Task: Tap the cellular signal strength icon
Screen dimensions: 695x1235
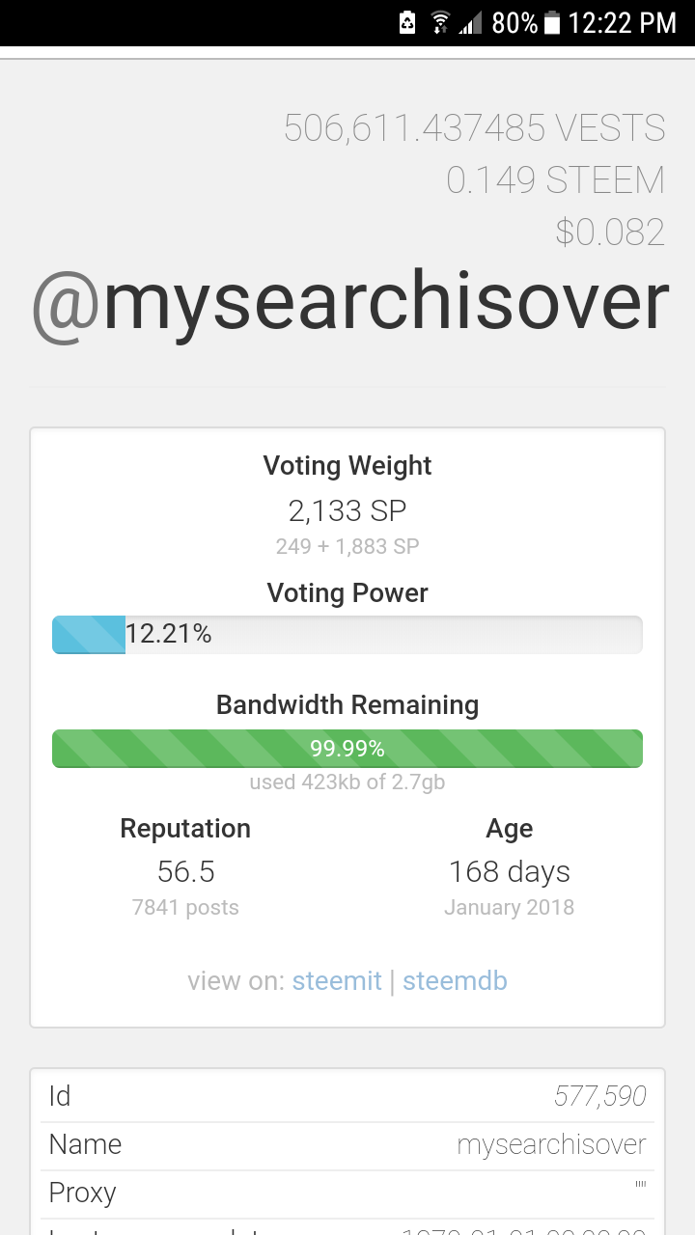Action: [470, 22]
